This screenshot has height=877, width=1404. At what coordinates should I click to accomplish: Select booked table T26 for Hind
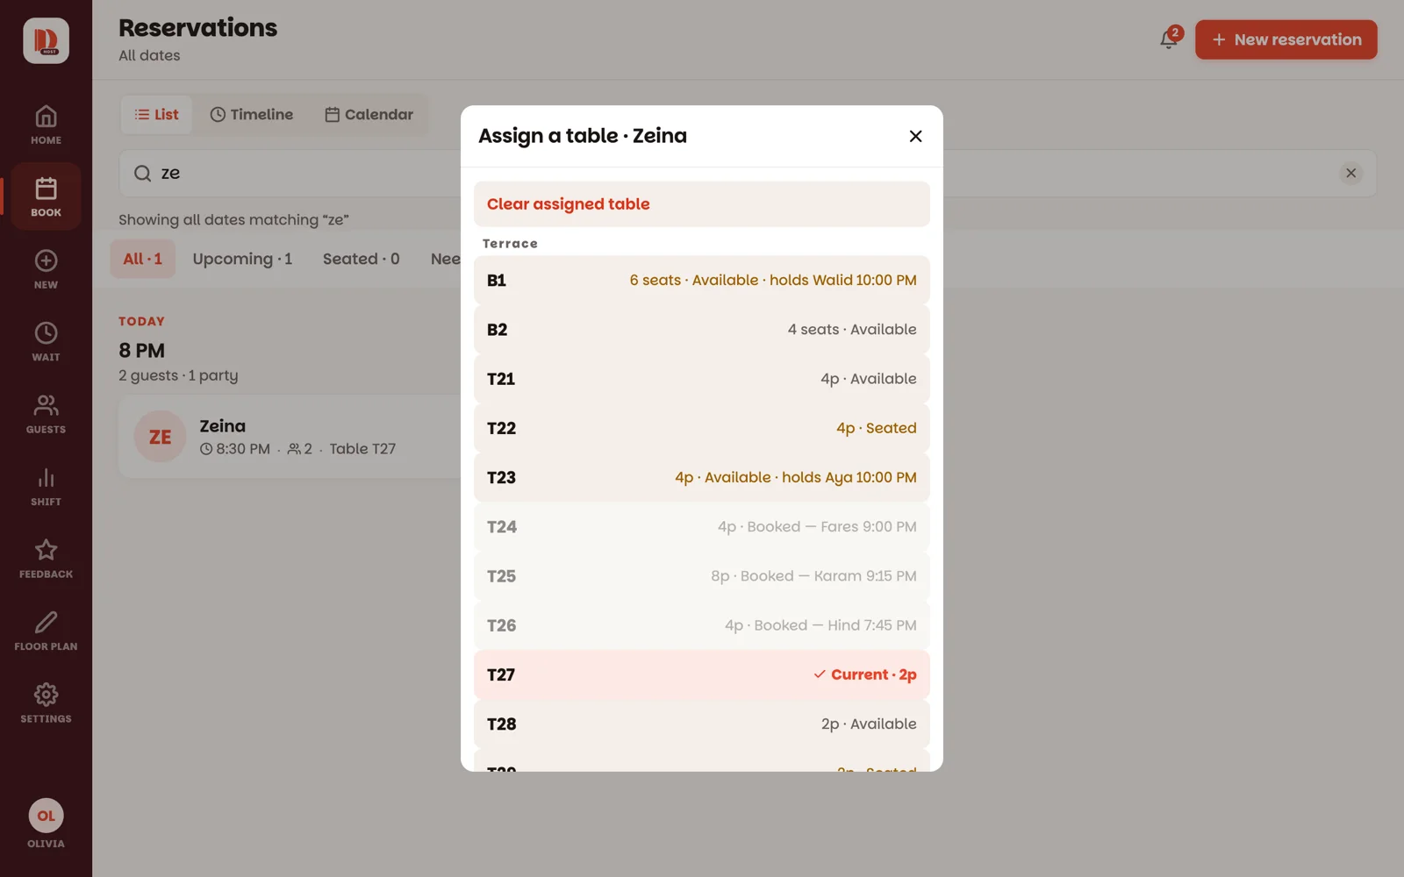point(701,625)
